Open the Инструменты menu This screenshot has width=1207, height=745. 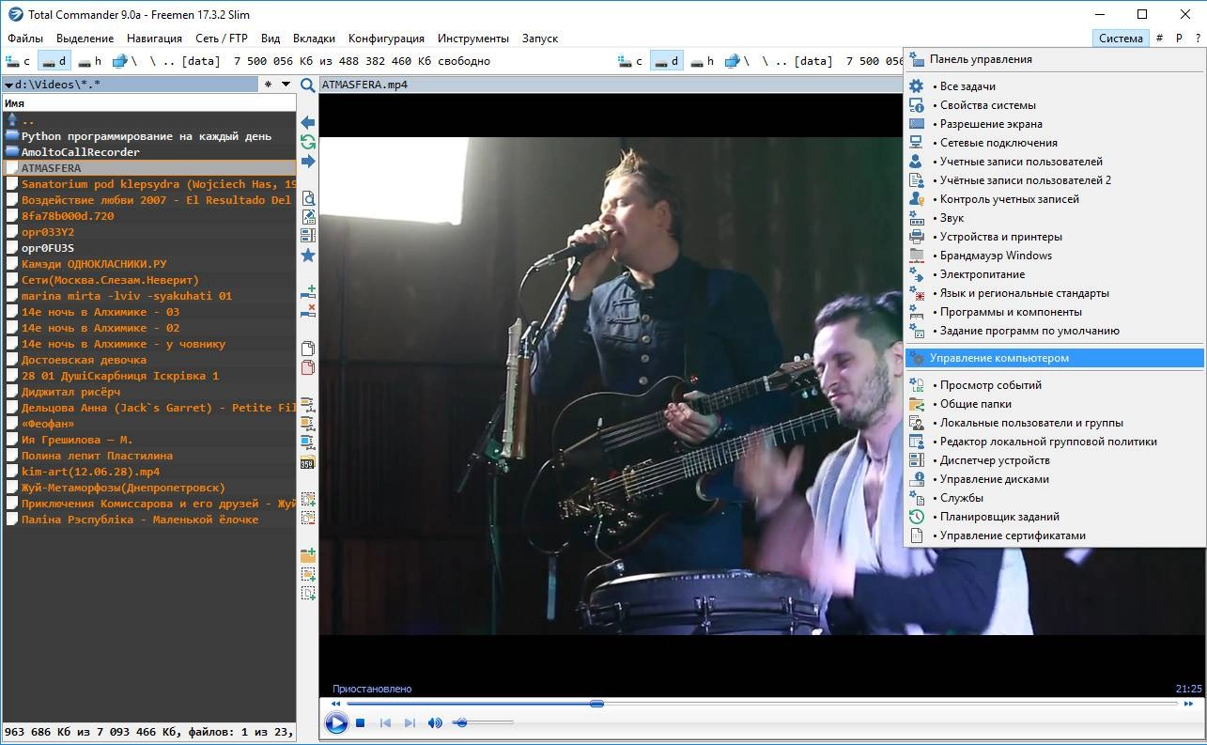pyautogui.click(x=473, y=39)
